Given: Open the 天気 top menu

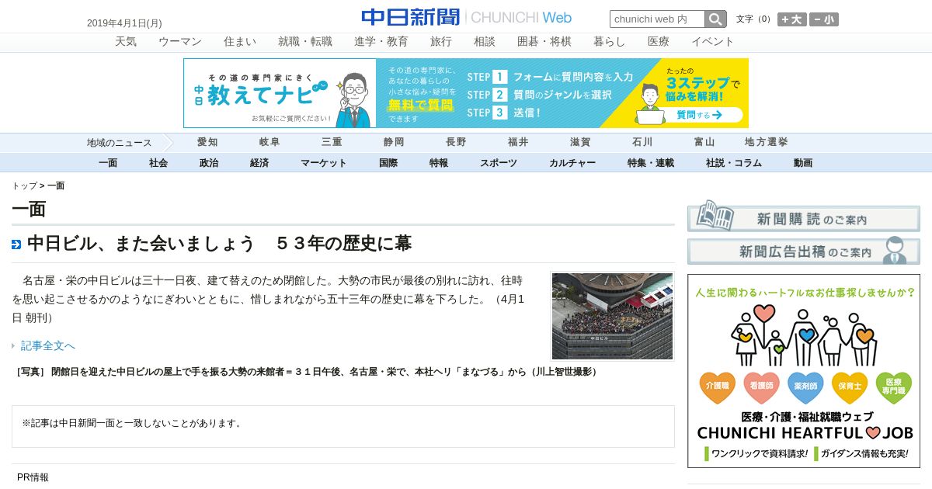Looking at the screenshot, I should (126, 42).
